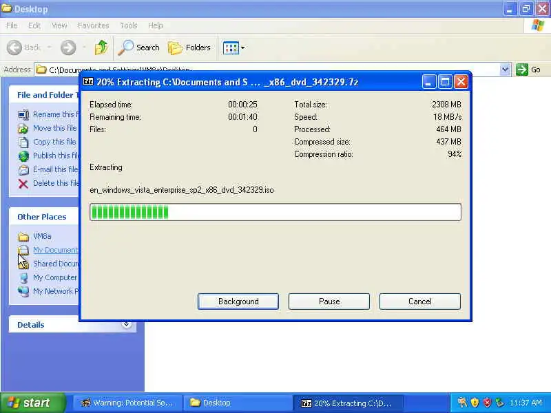Open the My Documents link
551x413 pixels.
click(56, 250)
